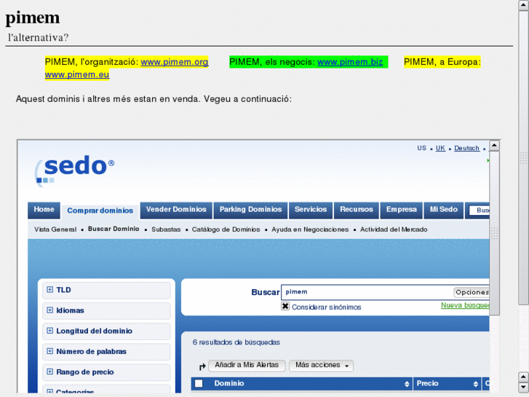Sort by the Precio column arrows
This screenshot has height=397, width=529.
click(x=475, y=384)
